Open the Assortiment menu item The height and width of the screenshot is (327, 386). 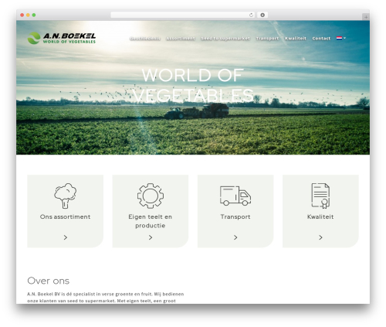[x=181, y=39]
